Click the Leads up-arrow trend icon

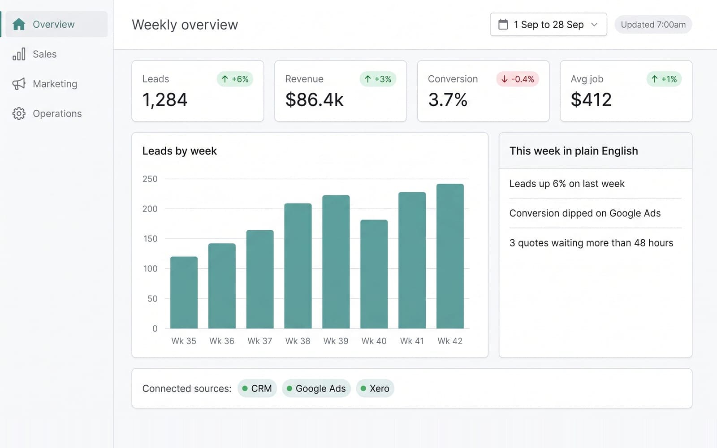[225, 79]
